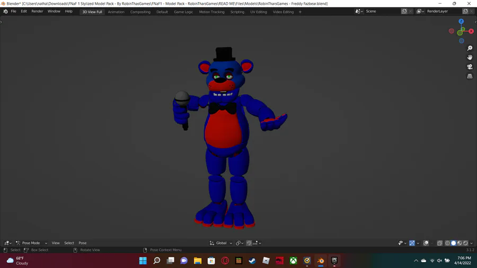Switch to the UV Editing workspace tab
The height and width of the screenshot is (268, 477).
[259, 12]
